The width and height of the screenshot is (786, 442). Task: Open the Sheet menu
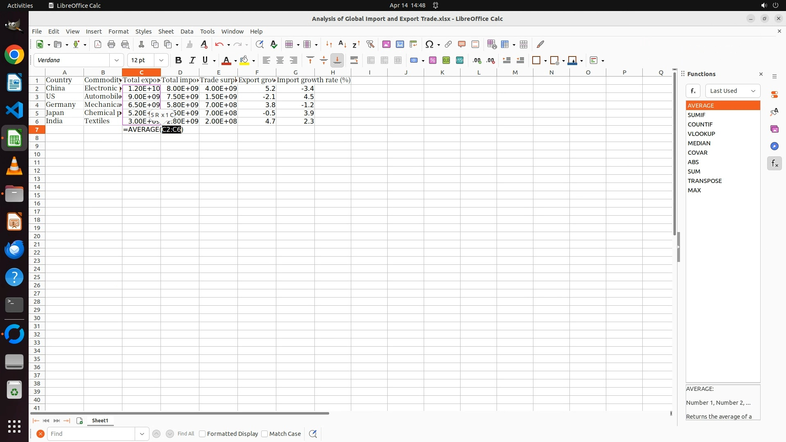pyautogui.click(x=166, y=31)
